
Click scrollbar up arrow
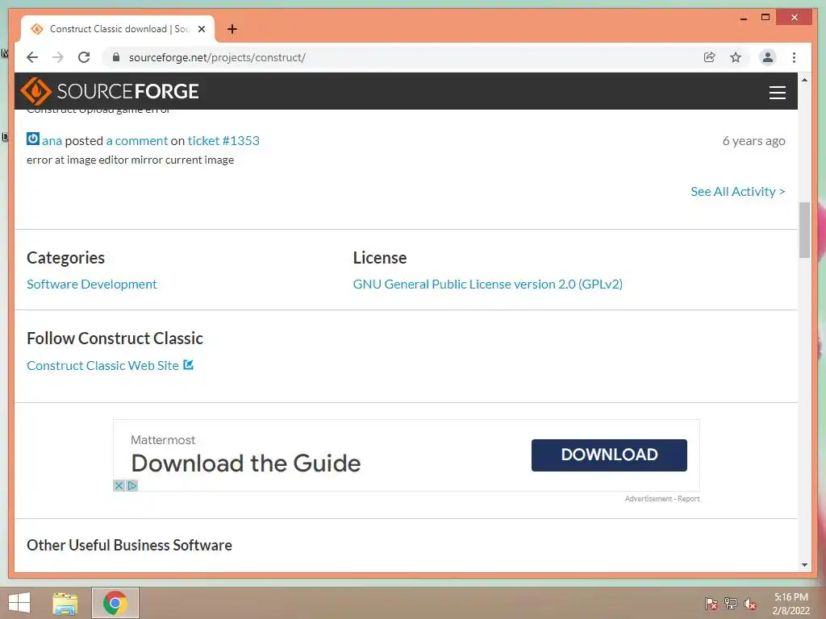(x=804, y=80)
